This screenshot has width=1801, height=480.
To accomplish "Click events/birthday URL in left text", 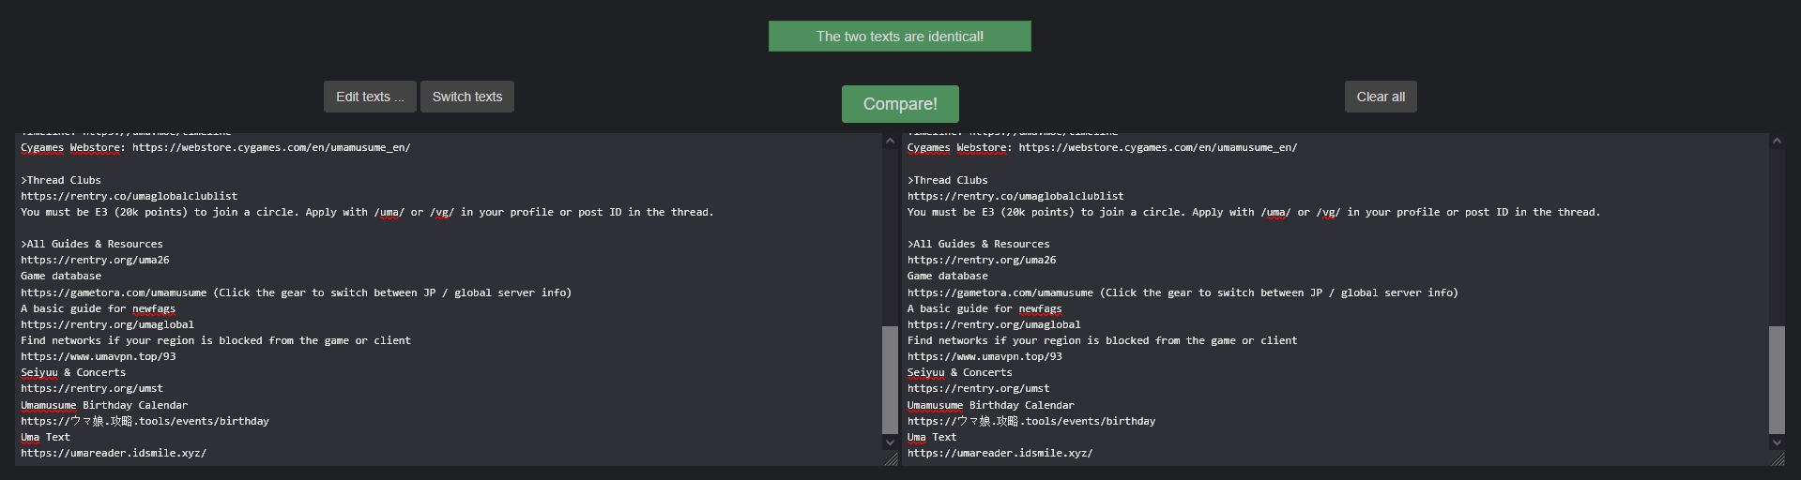I will [x=145, y=421].
